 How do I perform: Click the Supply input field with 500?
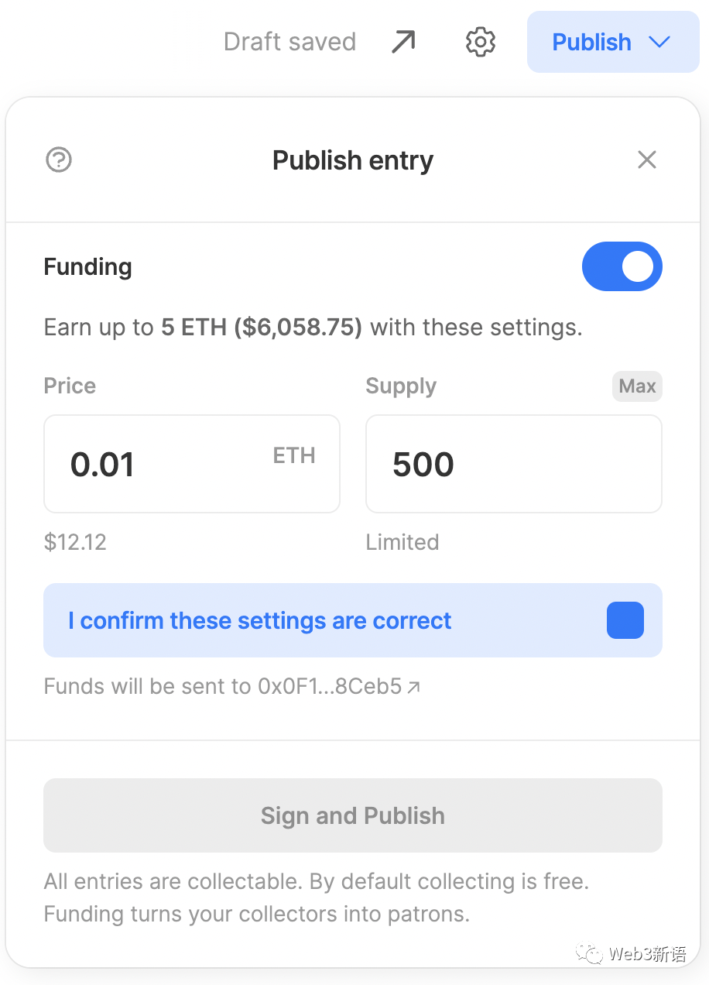[x=514, y=464]
